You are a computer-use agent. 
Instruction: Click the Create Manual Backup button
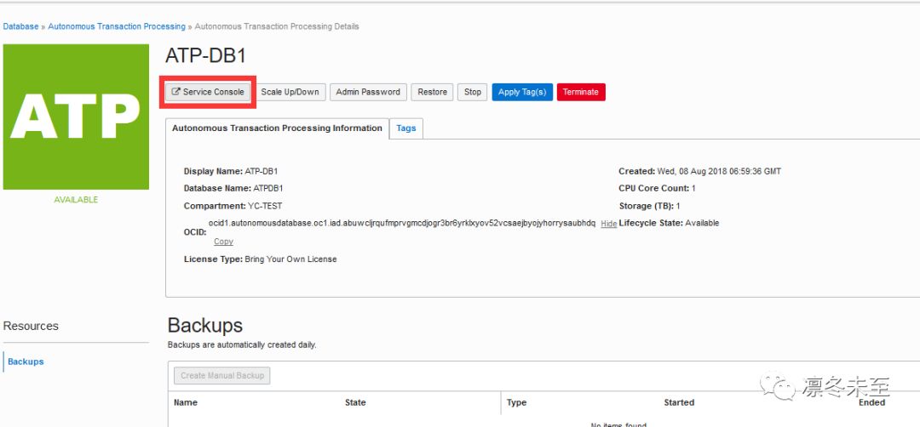222,375
